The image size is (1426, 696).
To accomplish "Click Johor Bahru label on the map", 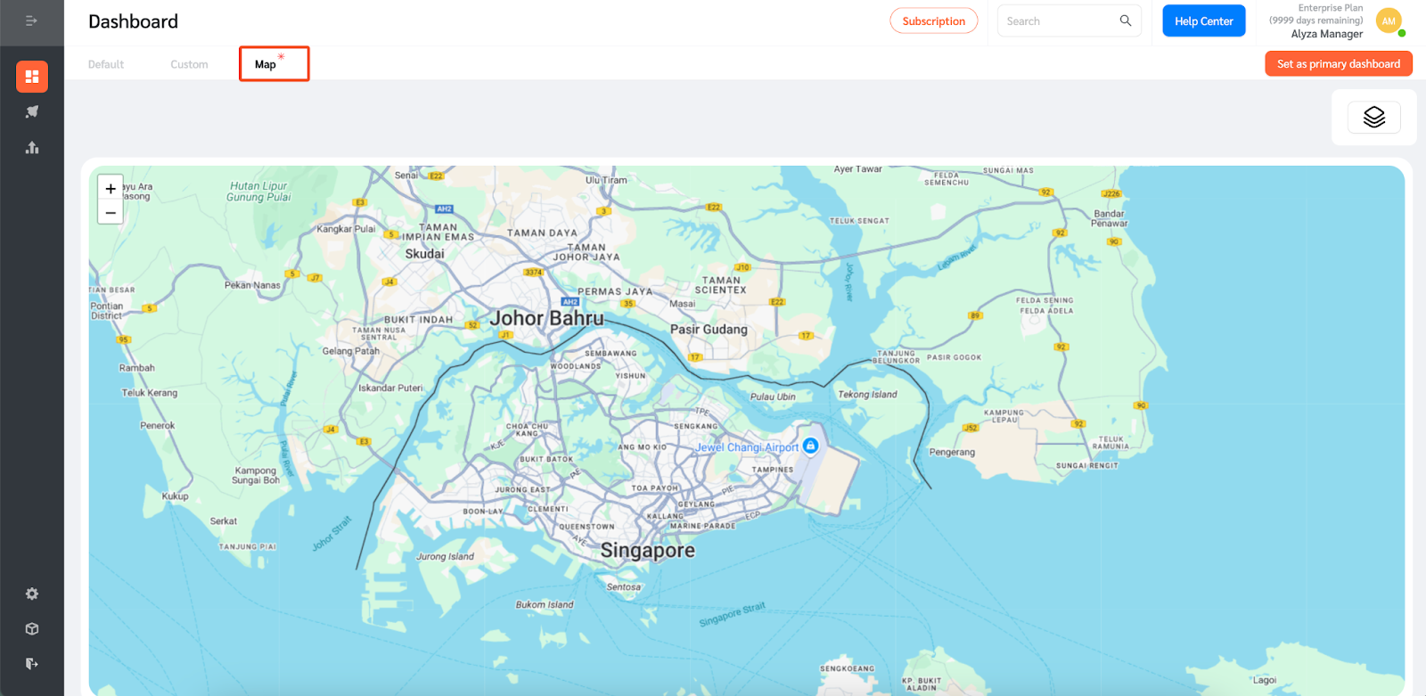I will coord(546,318).
